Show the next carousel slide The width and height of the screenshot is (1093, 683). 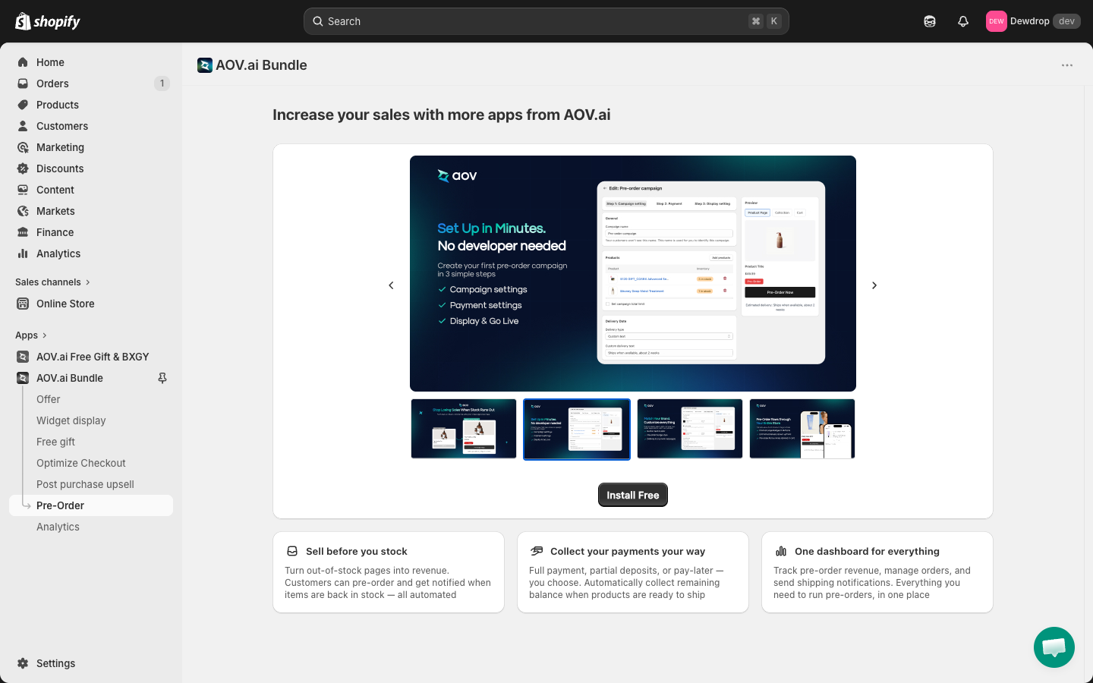coord(874,285)
